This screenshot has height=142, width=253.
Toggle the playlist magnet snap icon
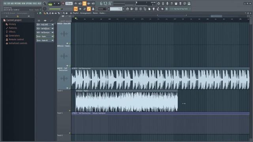click(x=40, y=13)
